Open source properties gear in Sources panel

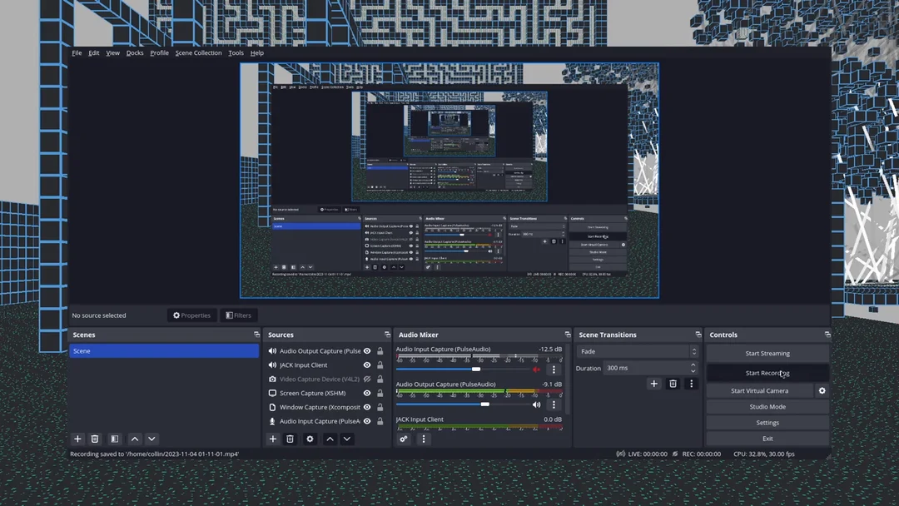[x=310, y=439]
